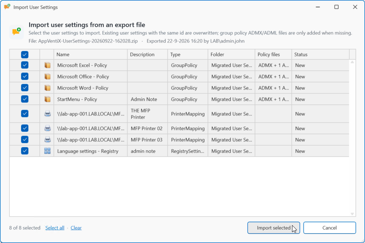Sort by the Status column header

tap(320, 54)
